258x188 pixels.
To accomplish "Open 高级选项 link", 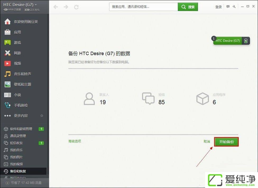I will pyautogui.click(x=75, y=141).
